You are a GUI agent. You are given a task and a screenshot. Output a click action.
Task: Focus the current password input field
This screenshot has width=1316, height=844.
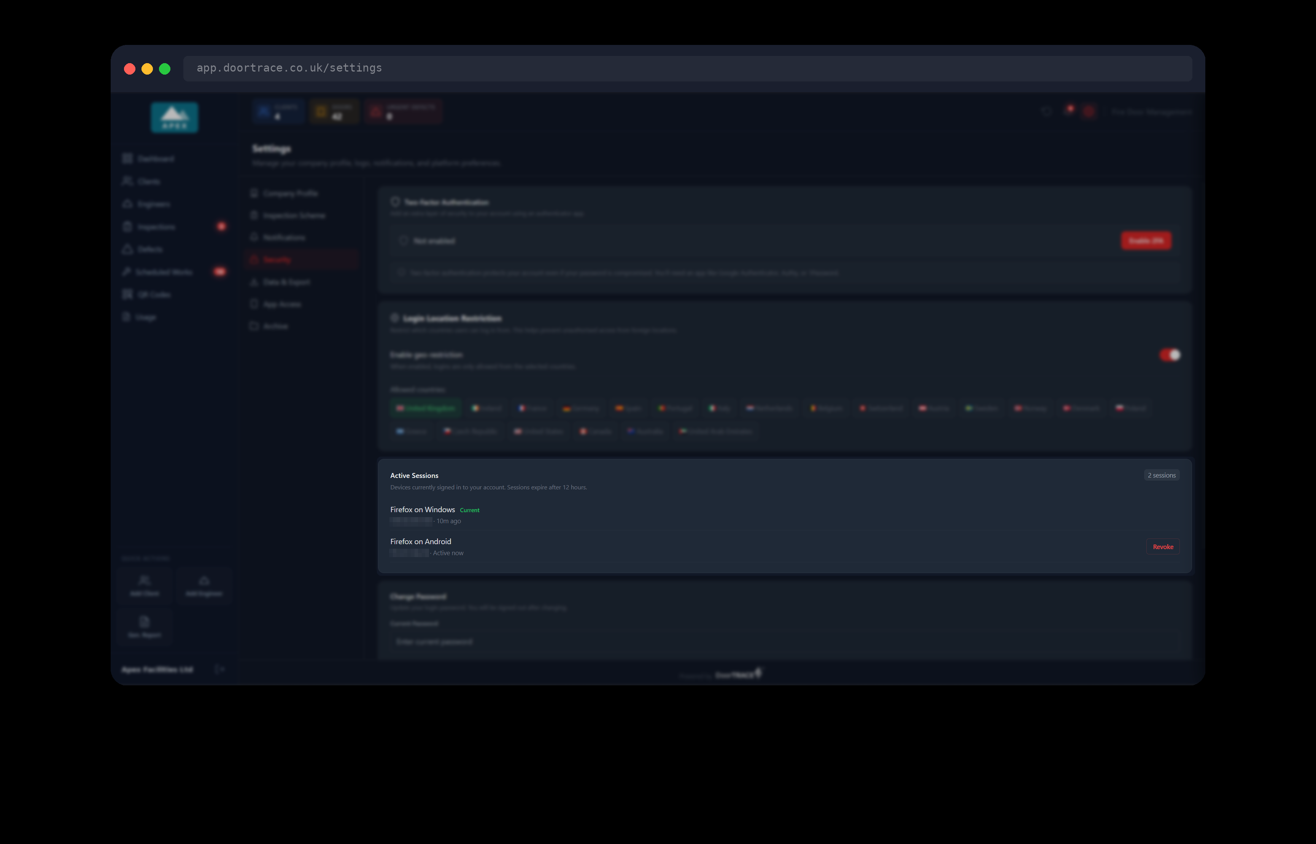[x=784, y=642]
